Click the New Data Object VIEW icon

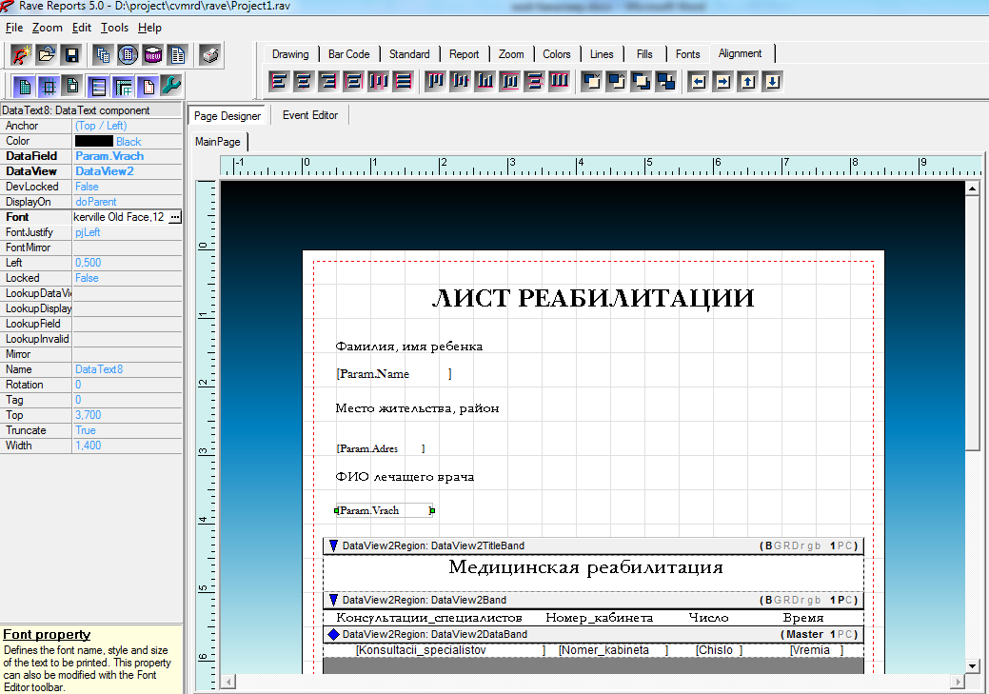click(152, 54)
